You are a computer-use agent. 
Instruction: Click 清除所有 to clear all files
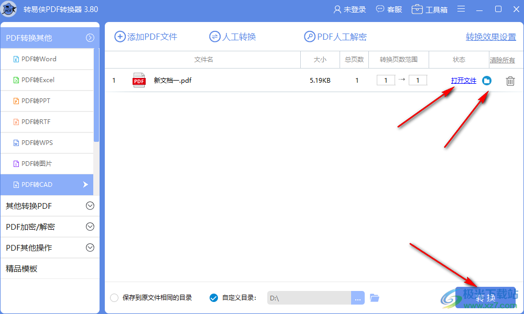[503, 60]
